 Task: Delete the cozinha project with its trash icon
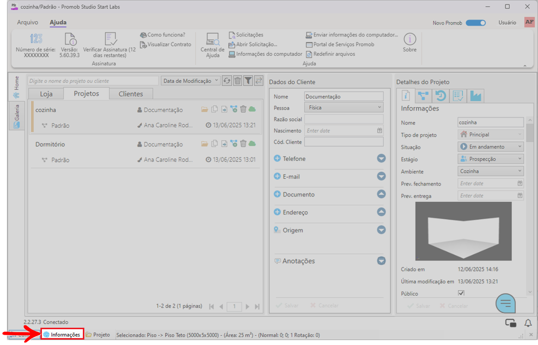point(243,109)
